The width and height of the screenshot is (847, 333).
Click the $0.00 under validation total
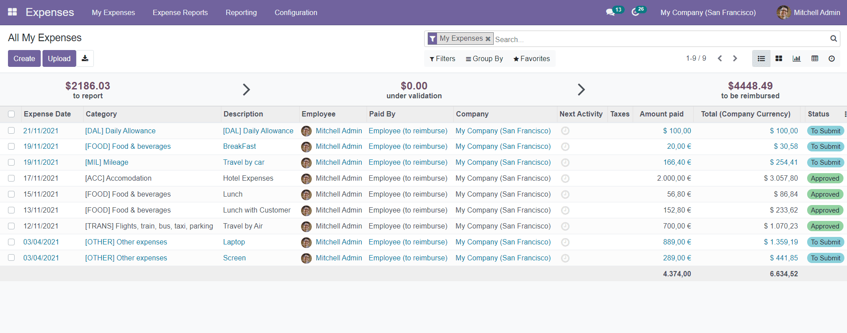coord(414,90)
